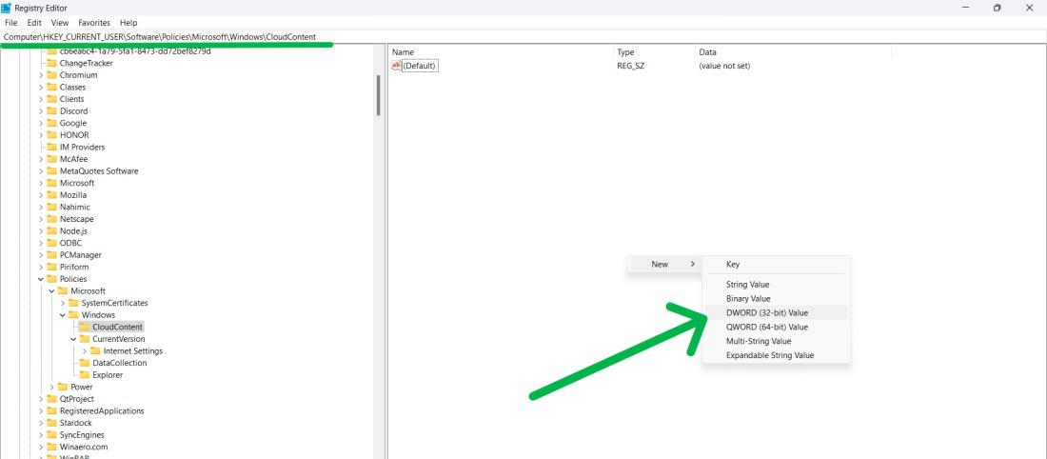Minimize the Registry Editor window
Image resolution: width=1047 pixels, height=459 pixels.
coord(966,8)
